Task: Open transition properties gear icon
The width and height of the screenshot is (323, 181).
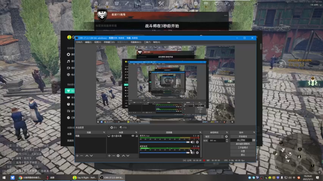Action: click(x=227, y=136)
